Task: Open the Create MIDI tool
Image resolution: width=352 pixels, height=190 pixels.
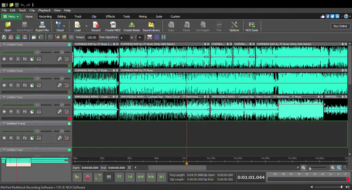Action: 113,26
